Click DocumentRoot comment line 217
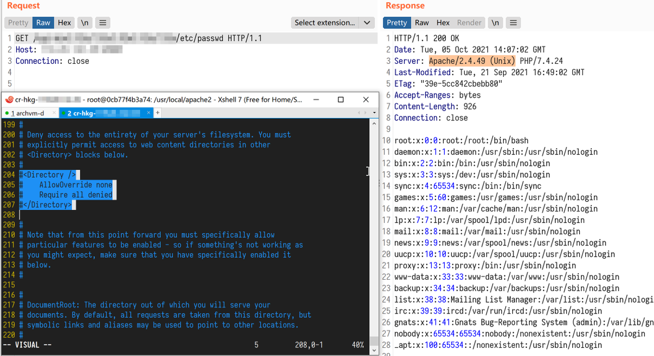 click(144, 305)
